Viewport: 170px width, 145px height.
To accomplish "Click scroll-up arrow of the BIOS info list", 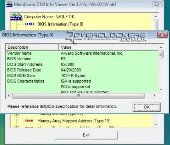I will click(161, 47).
